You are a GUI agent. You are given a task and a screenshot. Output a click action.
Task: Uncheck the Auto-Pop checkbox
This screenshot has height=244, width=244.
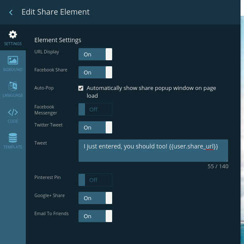tap(81, 88)
